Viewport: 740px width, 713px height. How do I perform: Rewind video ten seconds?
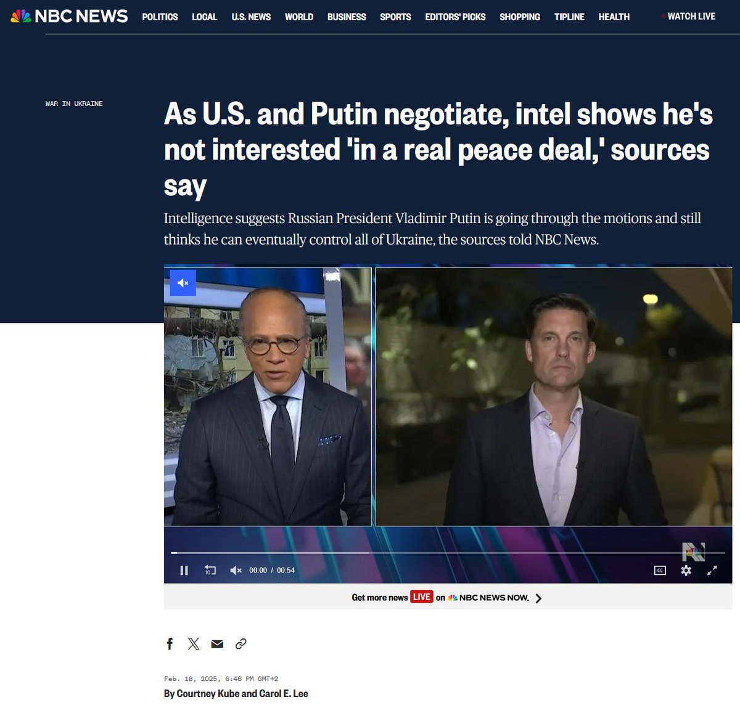210,571
